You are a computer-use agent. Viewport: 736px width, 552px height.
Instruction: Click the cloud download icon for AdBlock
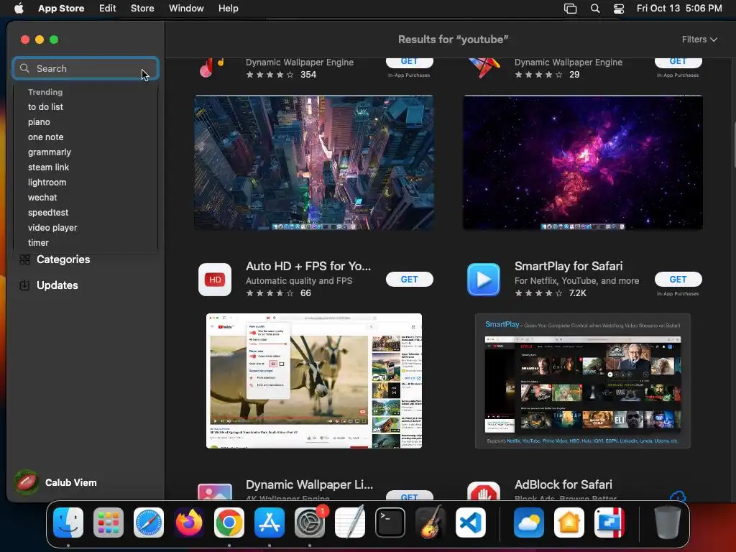pos(678,496)
